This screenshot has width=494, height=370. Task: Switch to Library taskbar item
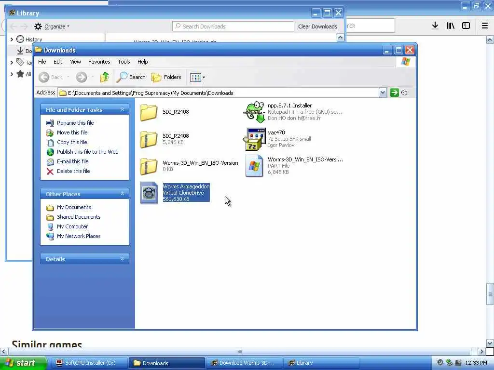321,363
